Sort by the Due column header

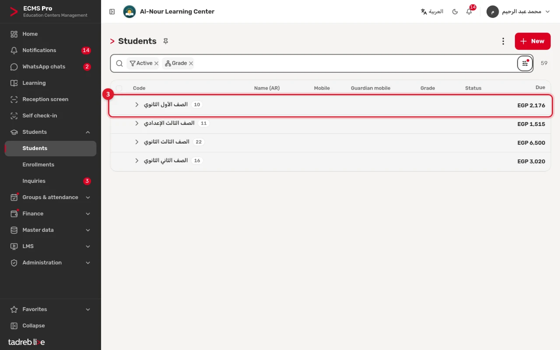(540, 87)
